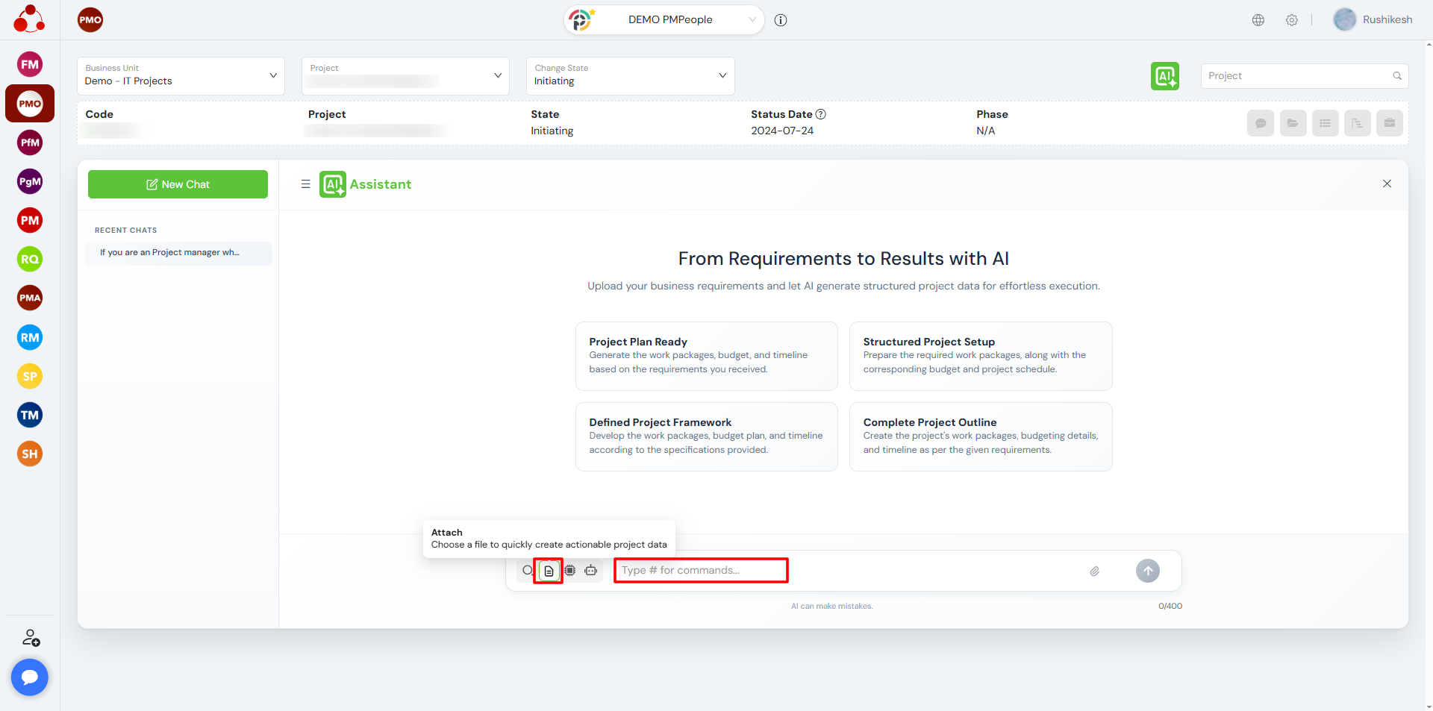Open the Change State dropdown
Screen dimensions: 1433x711
pyautogui.click(x=630, y=76)
